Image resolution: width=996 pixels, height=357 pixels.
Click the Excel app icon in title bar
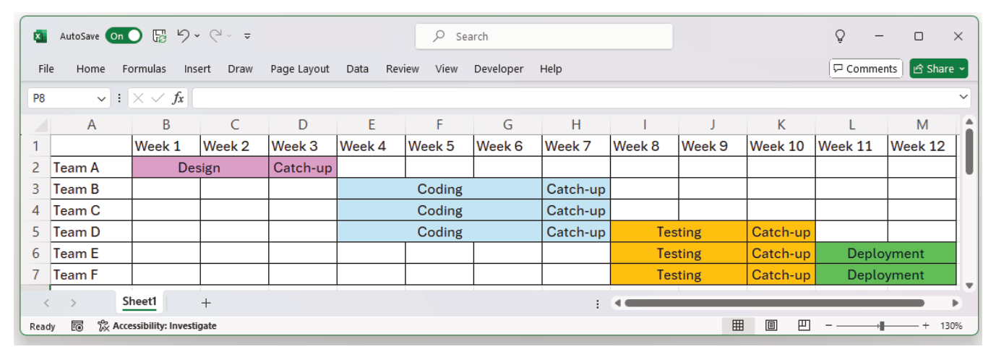pyautogui.click(x=40, y=35)
